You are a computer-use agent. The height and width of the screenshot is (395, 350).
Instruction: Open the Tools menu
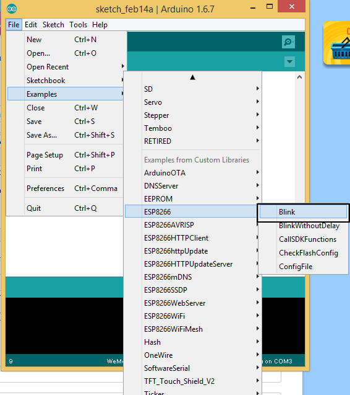[78, 25]
